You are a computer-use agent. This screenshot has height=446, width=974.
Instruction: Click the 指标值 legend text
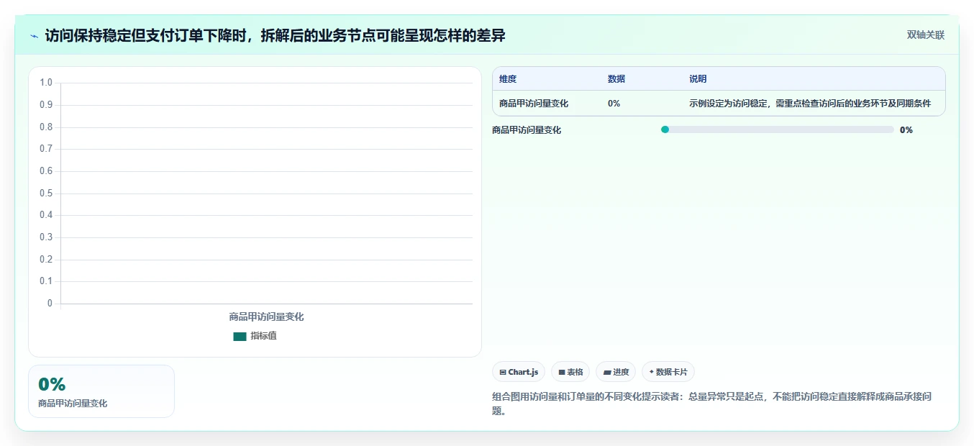pyautogui.click(x=263, y=336)
